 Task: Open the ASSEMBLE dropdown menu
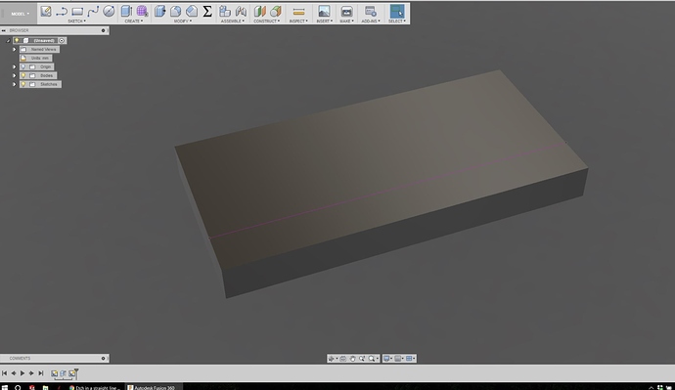tap(233, 22)
